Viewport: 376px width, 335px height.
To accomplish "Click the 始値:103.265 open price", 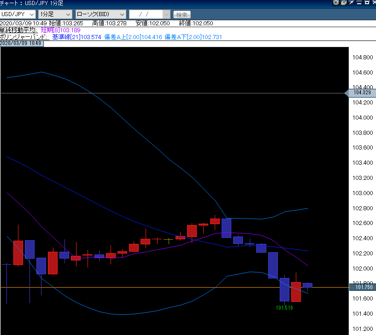I will click(66, 23).
